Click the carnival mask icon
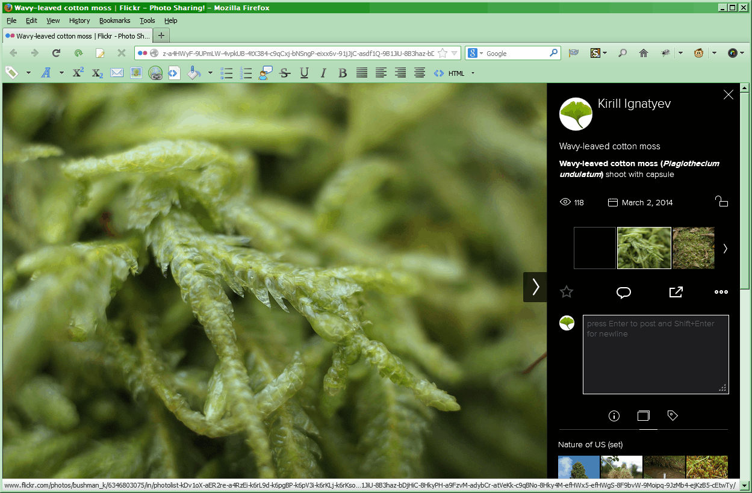Viewport: 752px width, 493px height. pyautogui.click(x=574, y=53)
